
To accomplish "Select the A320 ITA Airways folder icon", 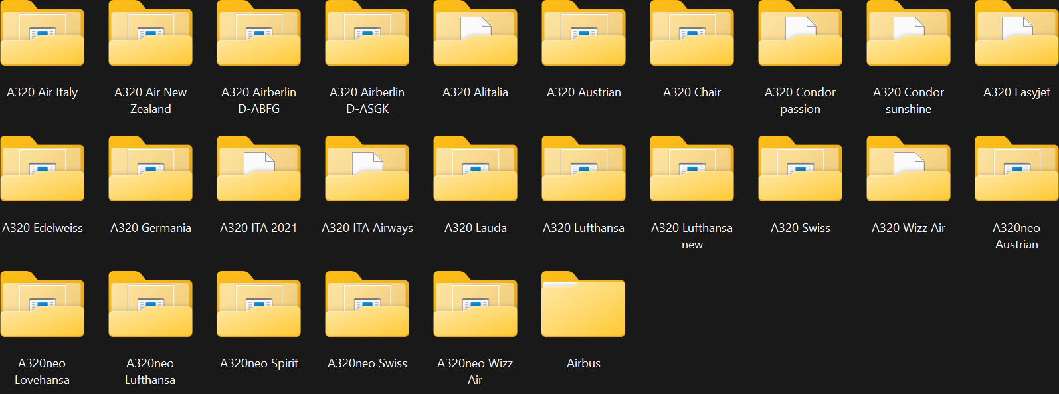I will 367,169.
